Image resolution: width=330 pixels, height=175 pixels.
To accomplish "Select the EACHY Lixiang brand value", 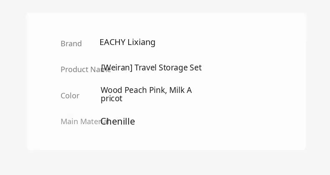I will 127,42.
